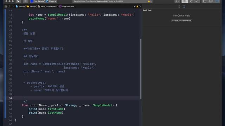The width and height of the screenshot is (225, 126).
Task: Switch to the Version editor
Action: pyautogui.click(x=197, y=1)
